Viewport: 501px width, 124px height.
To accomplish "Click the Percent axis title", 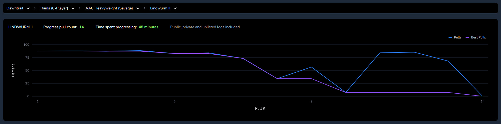I will (x=13, y=70).
